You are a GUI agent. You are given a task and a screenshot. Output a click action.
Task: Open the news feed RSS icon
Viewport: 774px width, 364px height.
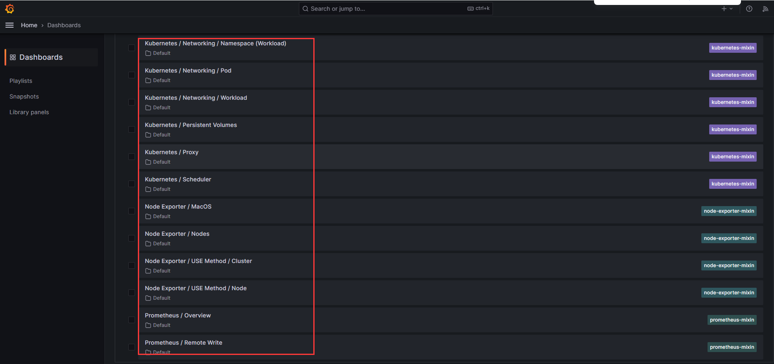tap(765, 9)
